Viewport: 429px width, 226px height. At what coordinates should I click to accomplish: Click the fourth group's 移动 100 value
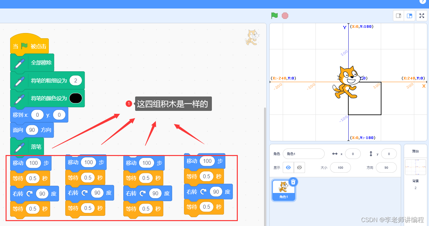point(207,161)
